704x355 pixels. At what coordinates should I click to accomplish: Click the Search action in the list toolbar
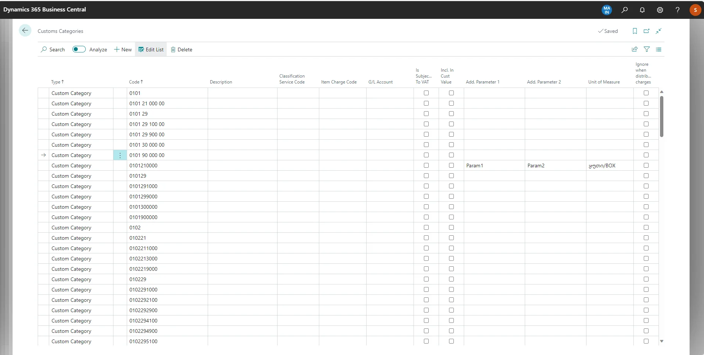pos(52,49)
